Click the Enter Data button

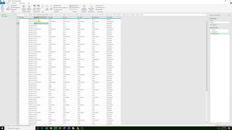click(x=99, y=10)
